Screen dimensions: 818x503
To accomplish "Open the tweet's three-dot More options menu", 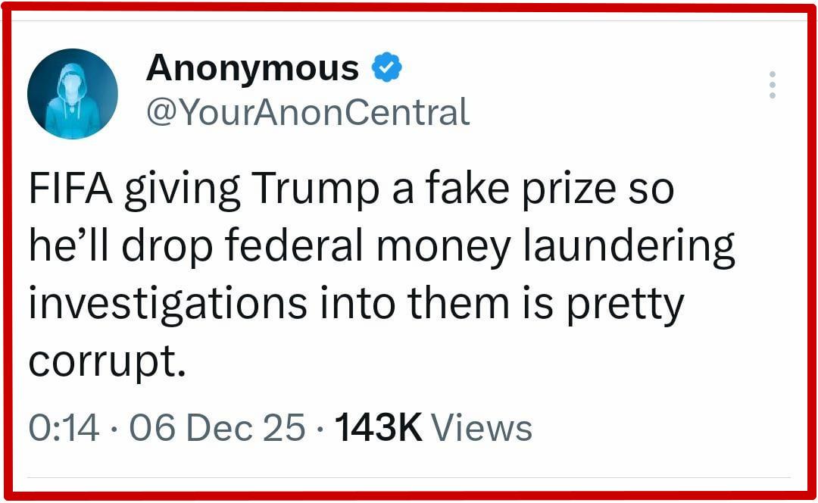I will click(x=772, y=85).
